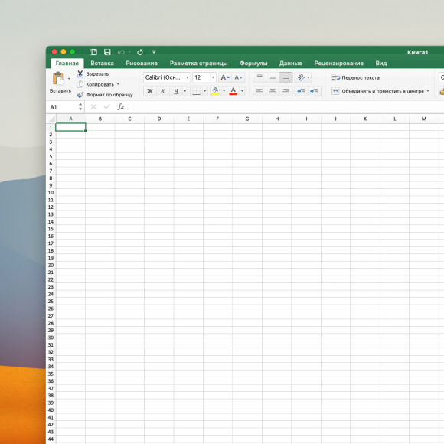Toggle underline Ч formatting
The image size is (444, 444).
[x=176, y=91]
